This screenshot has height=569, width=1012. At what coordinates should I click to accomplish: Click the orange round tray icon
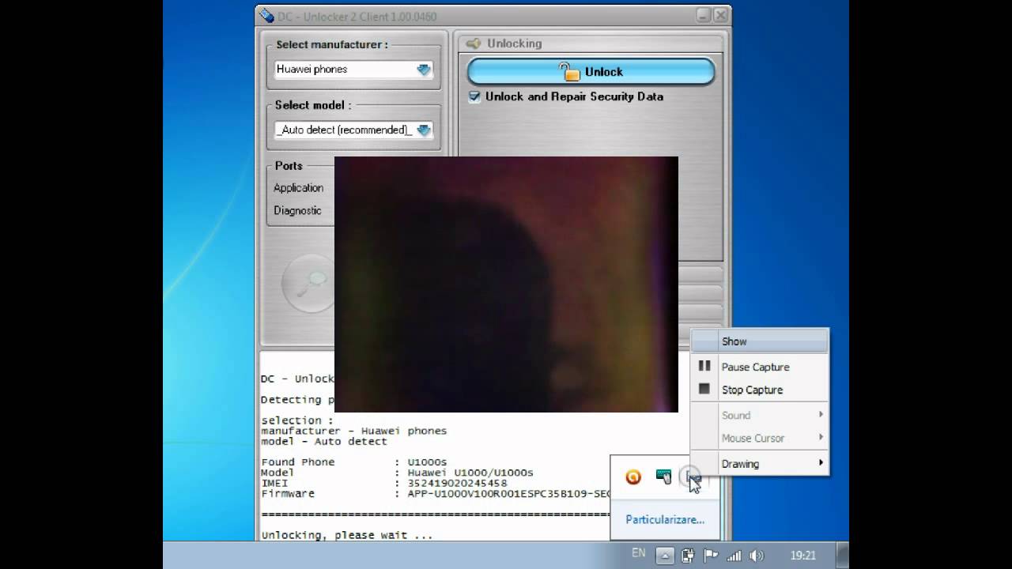[633, 477]
